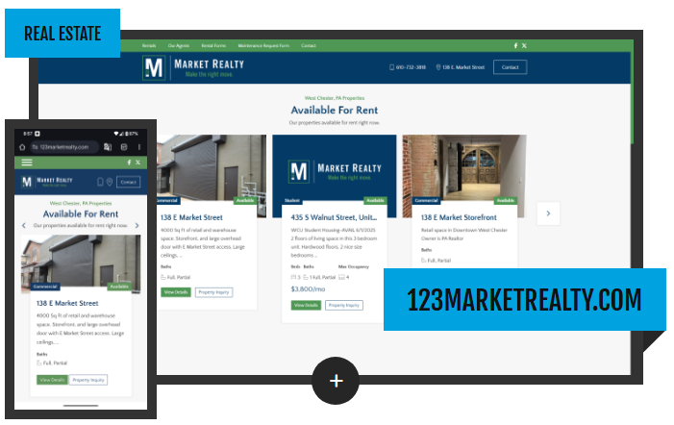
Task: Open the Facebook icon in desktop header
Action: (515, 46)
